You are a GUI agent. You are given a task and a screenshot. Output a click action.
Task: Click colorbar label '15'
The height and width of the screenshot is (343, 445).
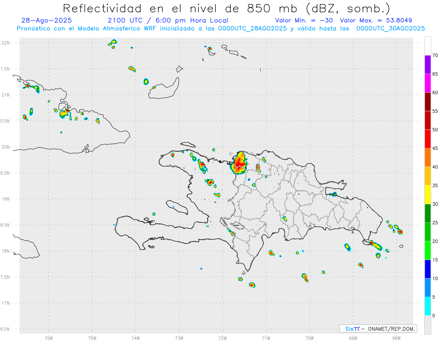pyautogui.click(x=435, y=260)
